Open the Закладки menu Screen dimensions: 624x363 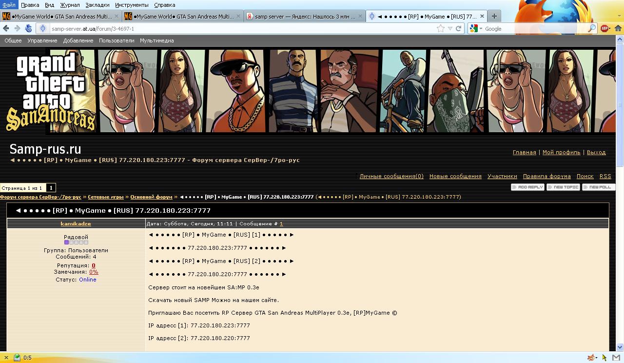click(x=97, y=5)
